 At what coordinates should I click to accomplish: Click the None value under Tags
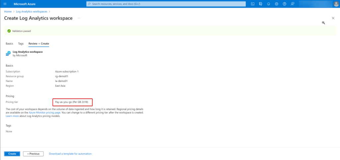click(x=9, y=131)
